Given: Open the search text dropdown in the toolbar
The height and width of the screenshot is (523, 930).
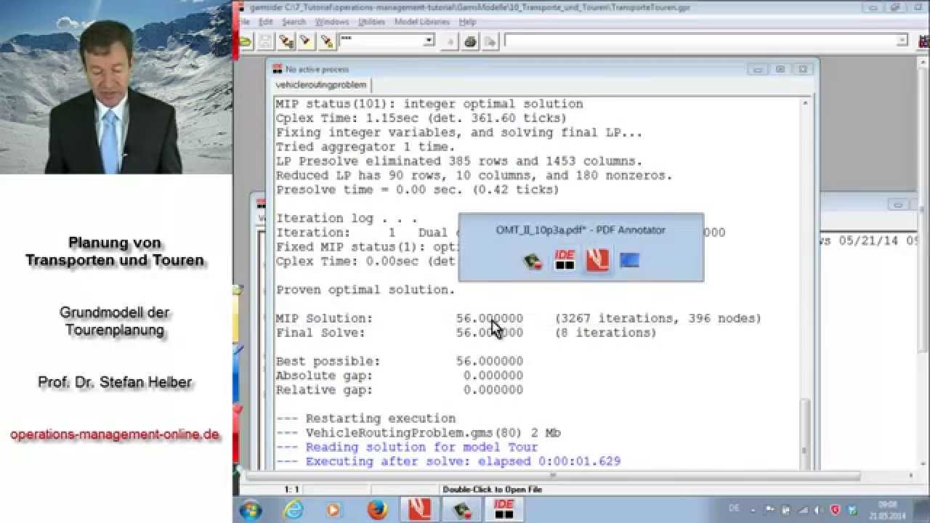Looking at the screenshot, I should click(429, 41).
